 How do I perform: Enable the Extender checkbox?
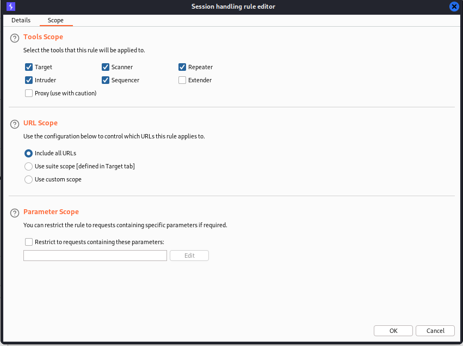tap(182, 80)
